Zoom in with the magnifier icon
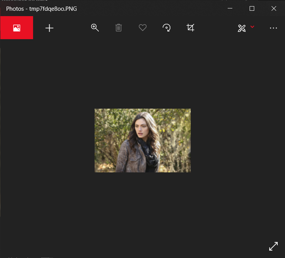The image size is (285, 258). [95, 28]
